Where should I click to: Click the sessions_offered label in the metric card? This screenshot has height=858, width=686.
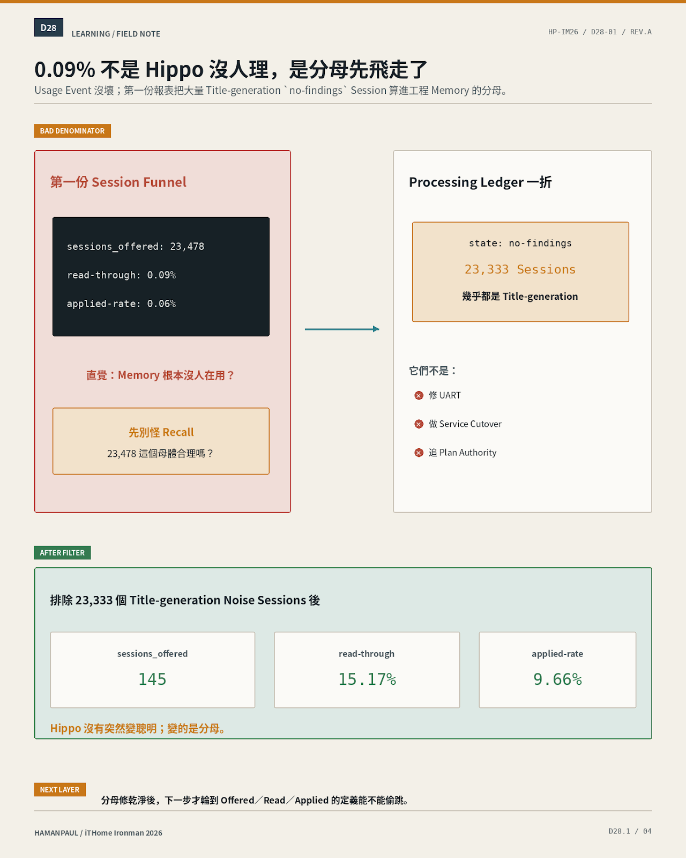click(x=153, y=654)
